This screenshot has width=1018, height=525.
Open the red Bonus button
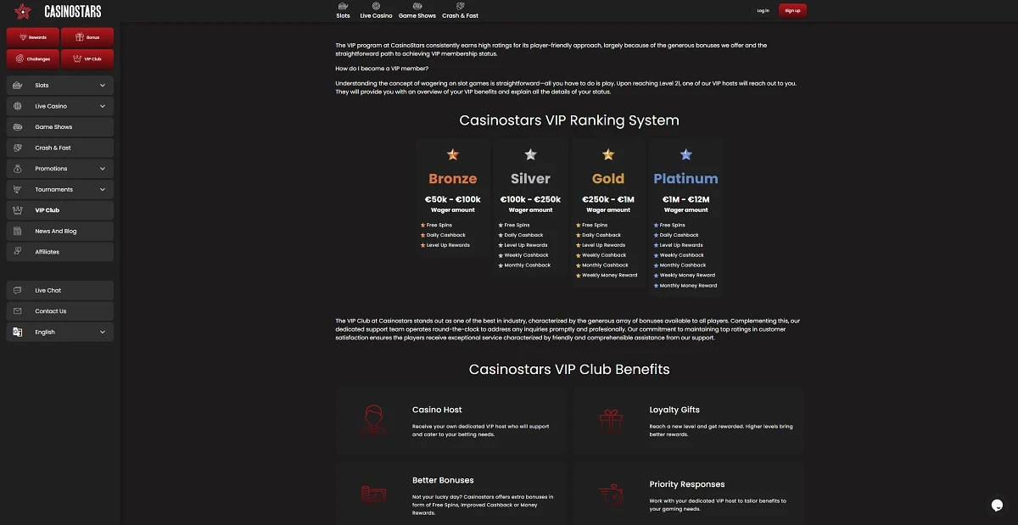pyautogui.click(x=87, y=37)
